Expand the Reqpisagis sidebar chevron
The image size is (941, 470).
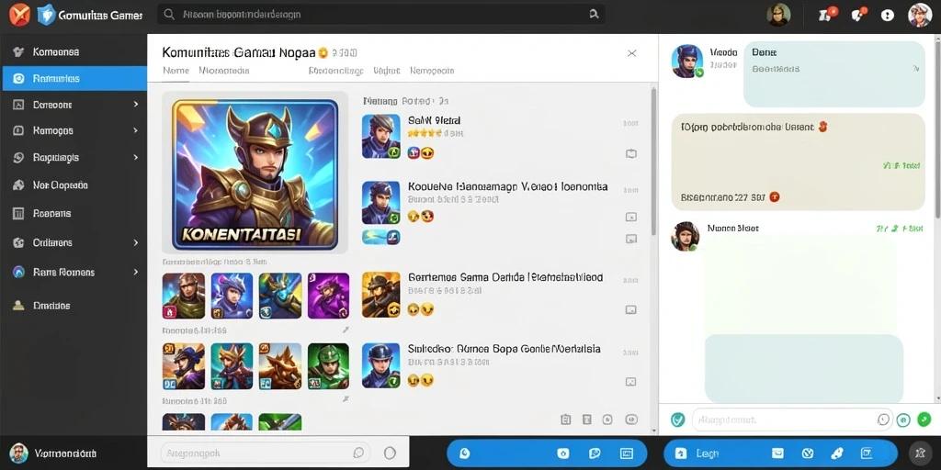[136, 157]
